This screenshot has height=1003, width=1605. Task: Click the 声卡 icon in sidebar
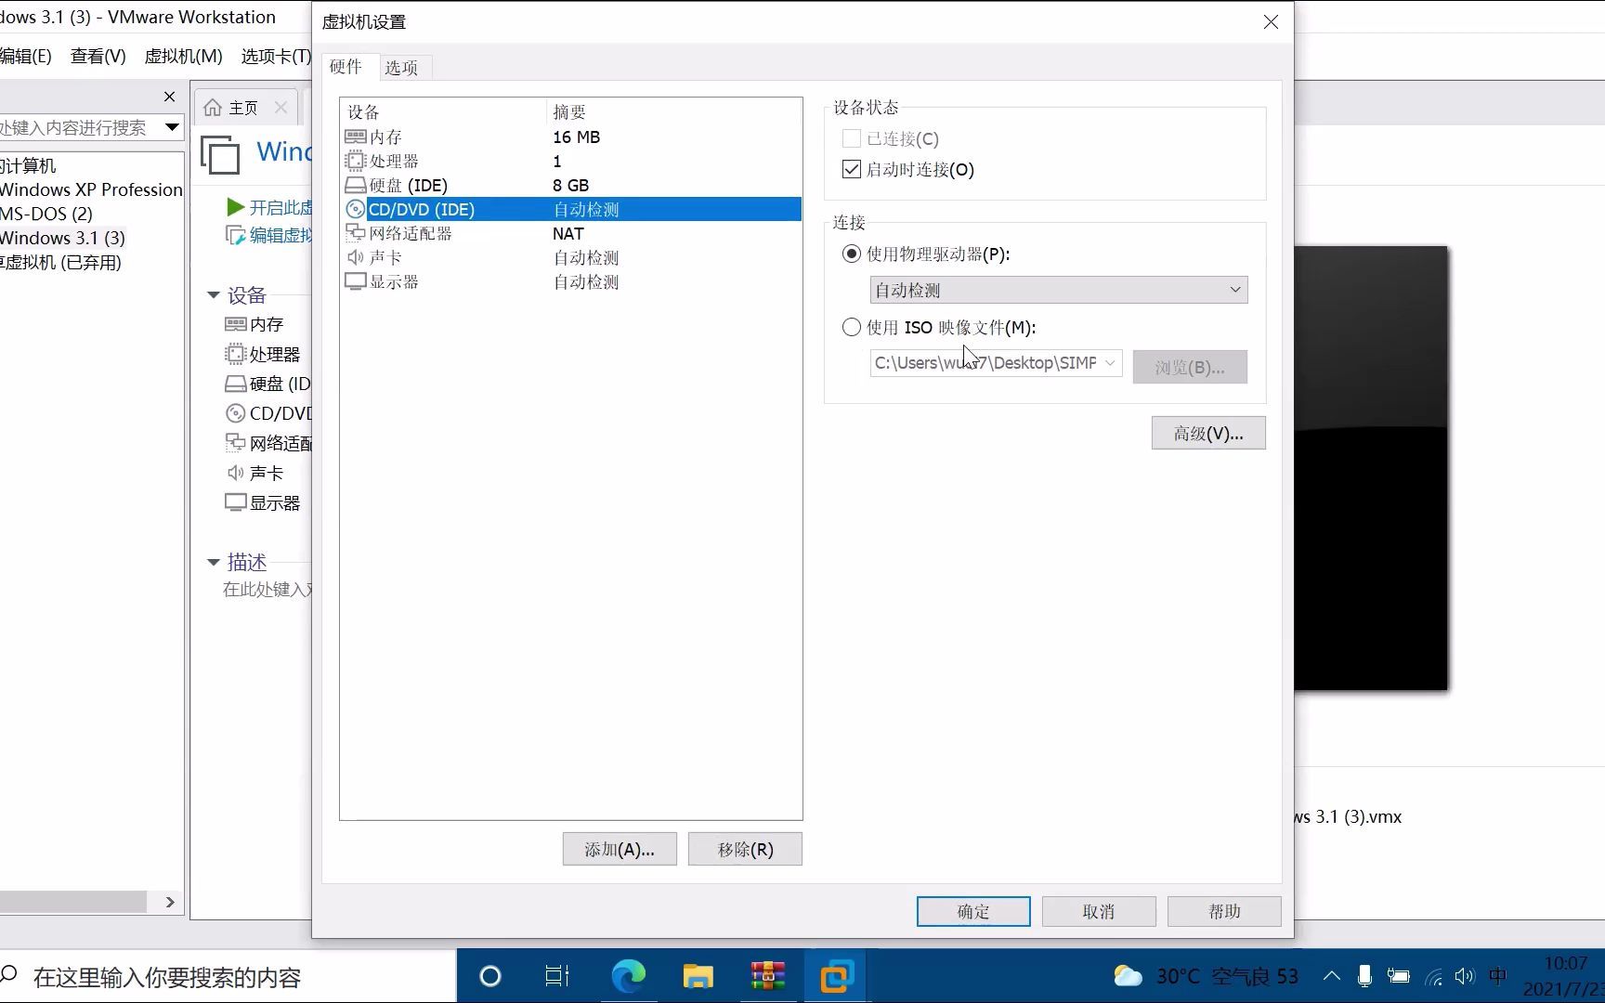tap(237, 473)
